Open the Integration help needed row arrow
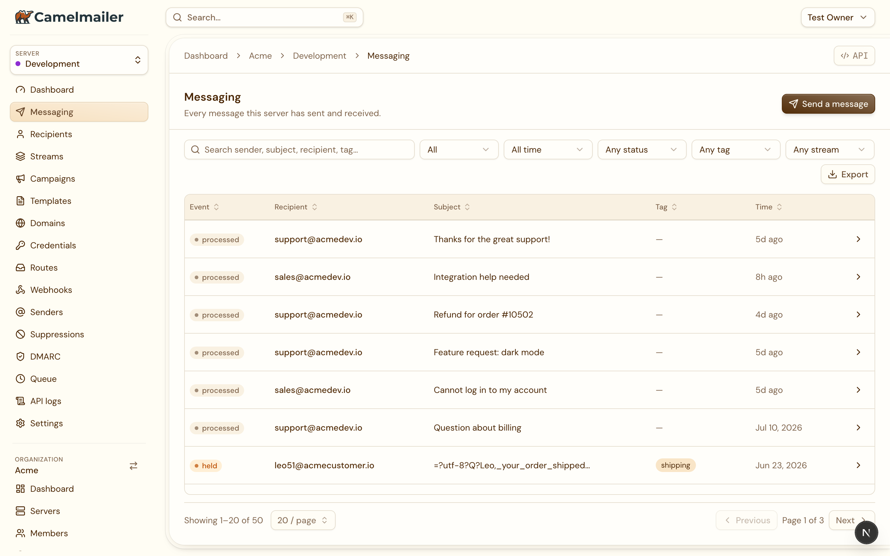 click(x=858, y=277)
